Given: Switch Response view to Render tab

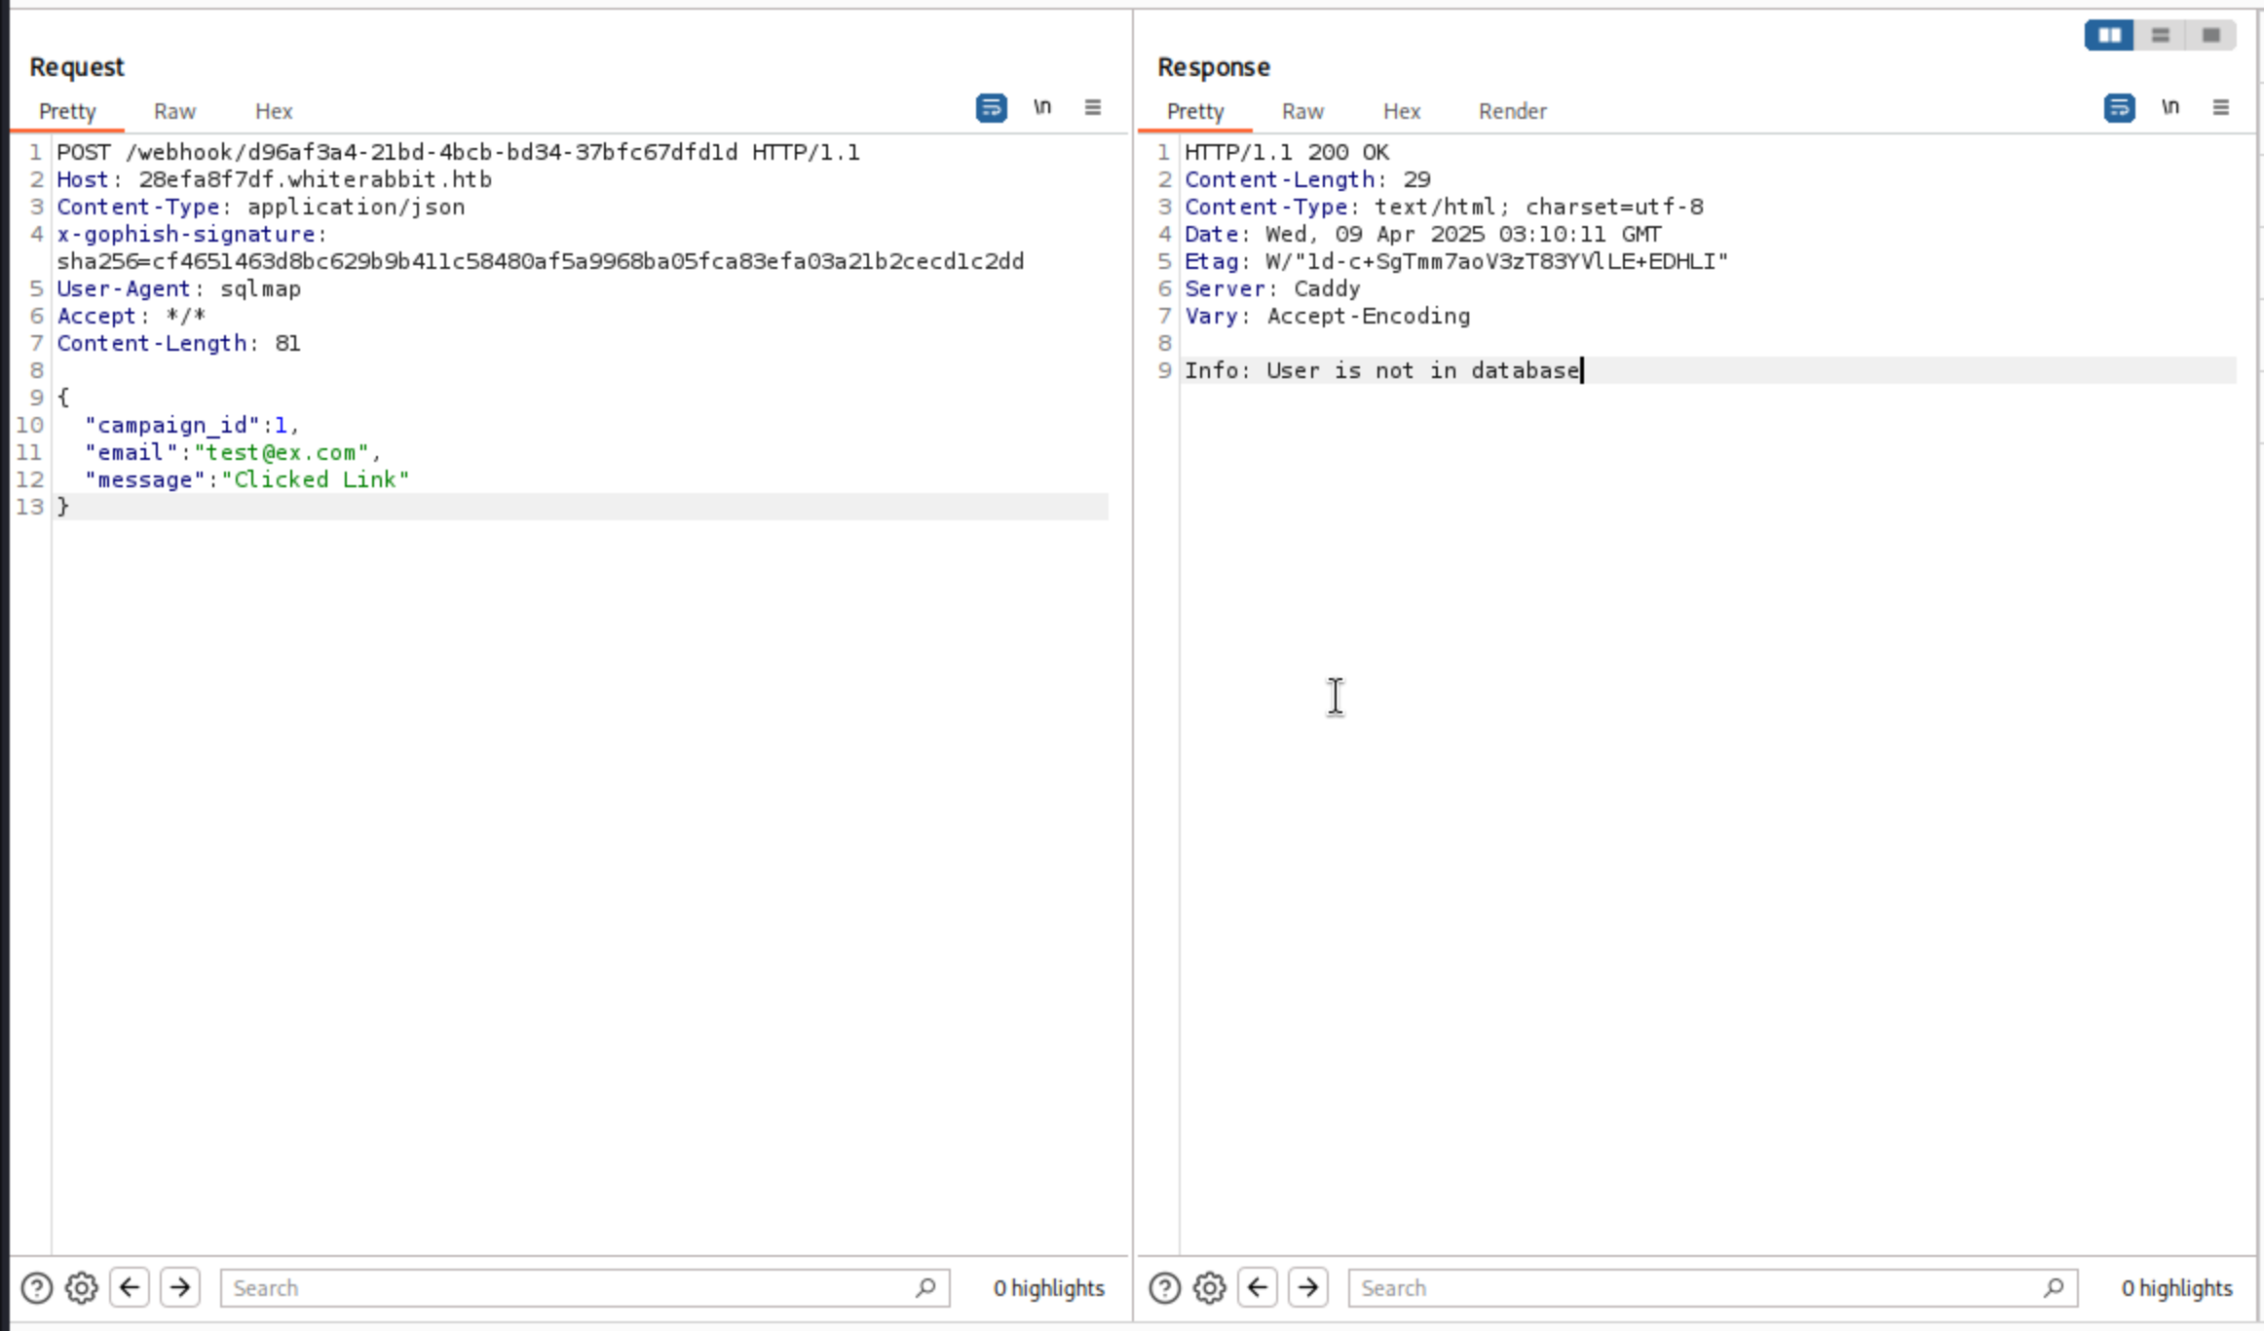Looking at the screenshot, I should point(1512,112).
